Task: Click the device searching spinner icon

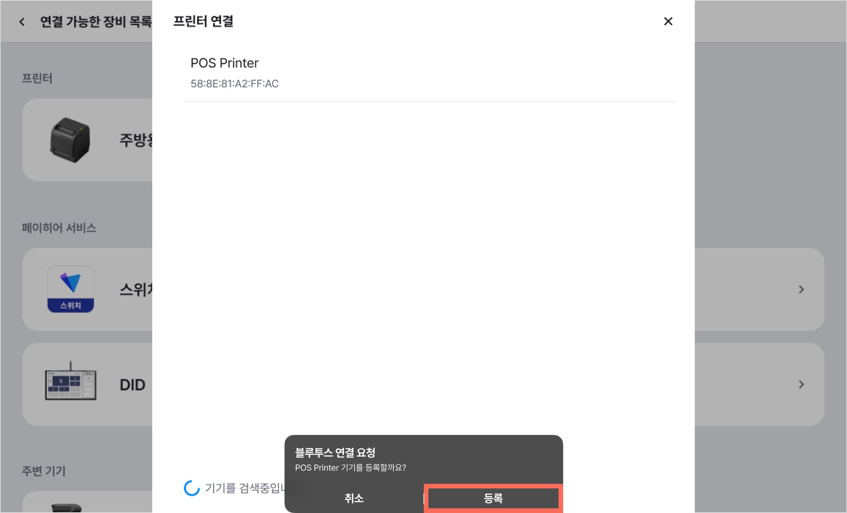Action: (191, 488)
